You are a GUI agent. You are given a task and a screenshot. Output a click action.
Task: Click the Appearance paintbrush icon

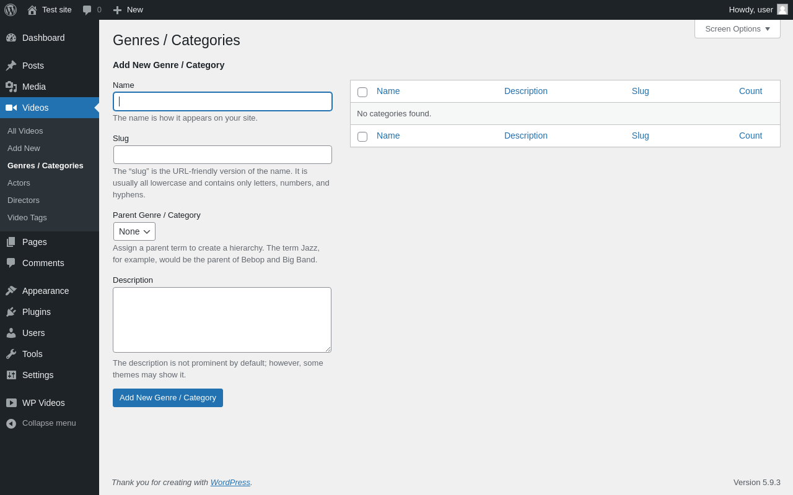pyautogui.click(x=11, y=291)
